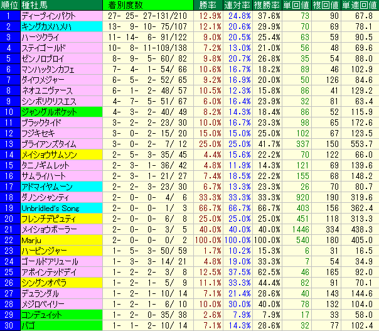Select the フレンチデピュティ row name
This screenshot has height=331, width=379.
[48, 219]
